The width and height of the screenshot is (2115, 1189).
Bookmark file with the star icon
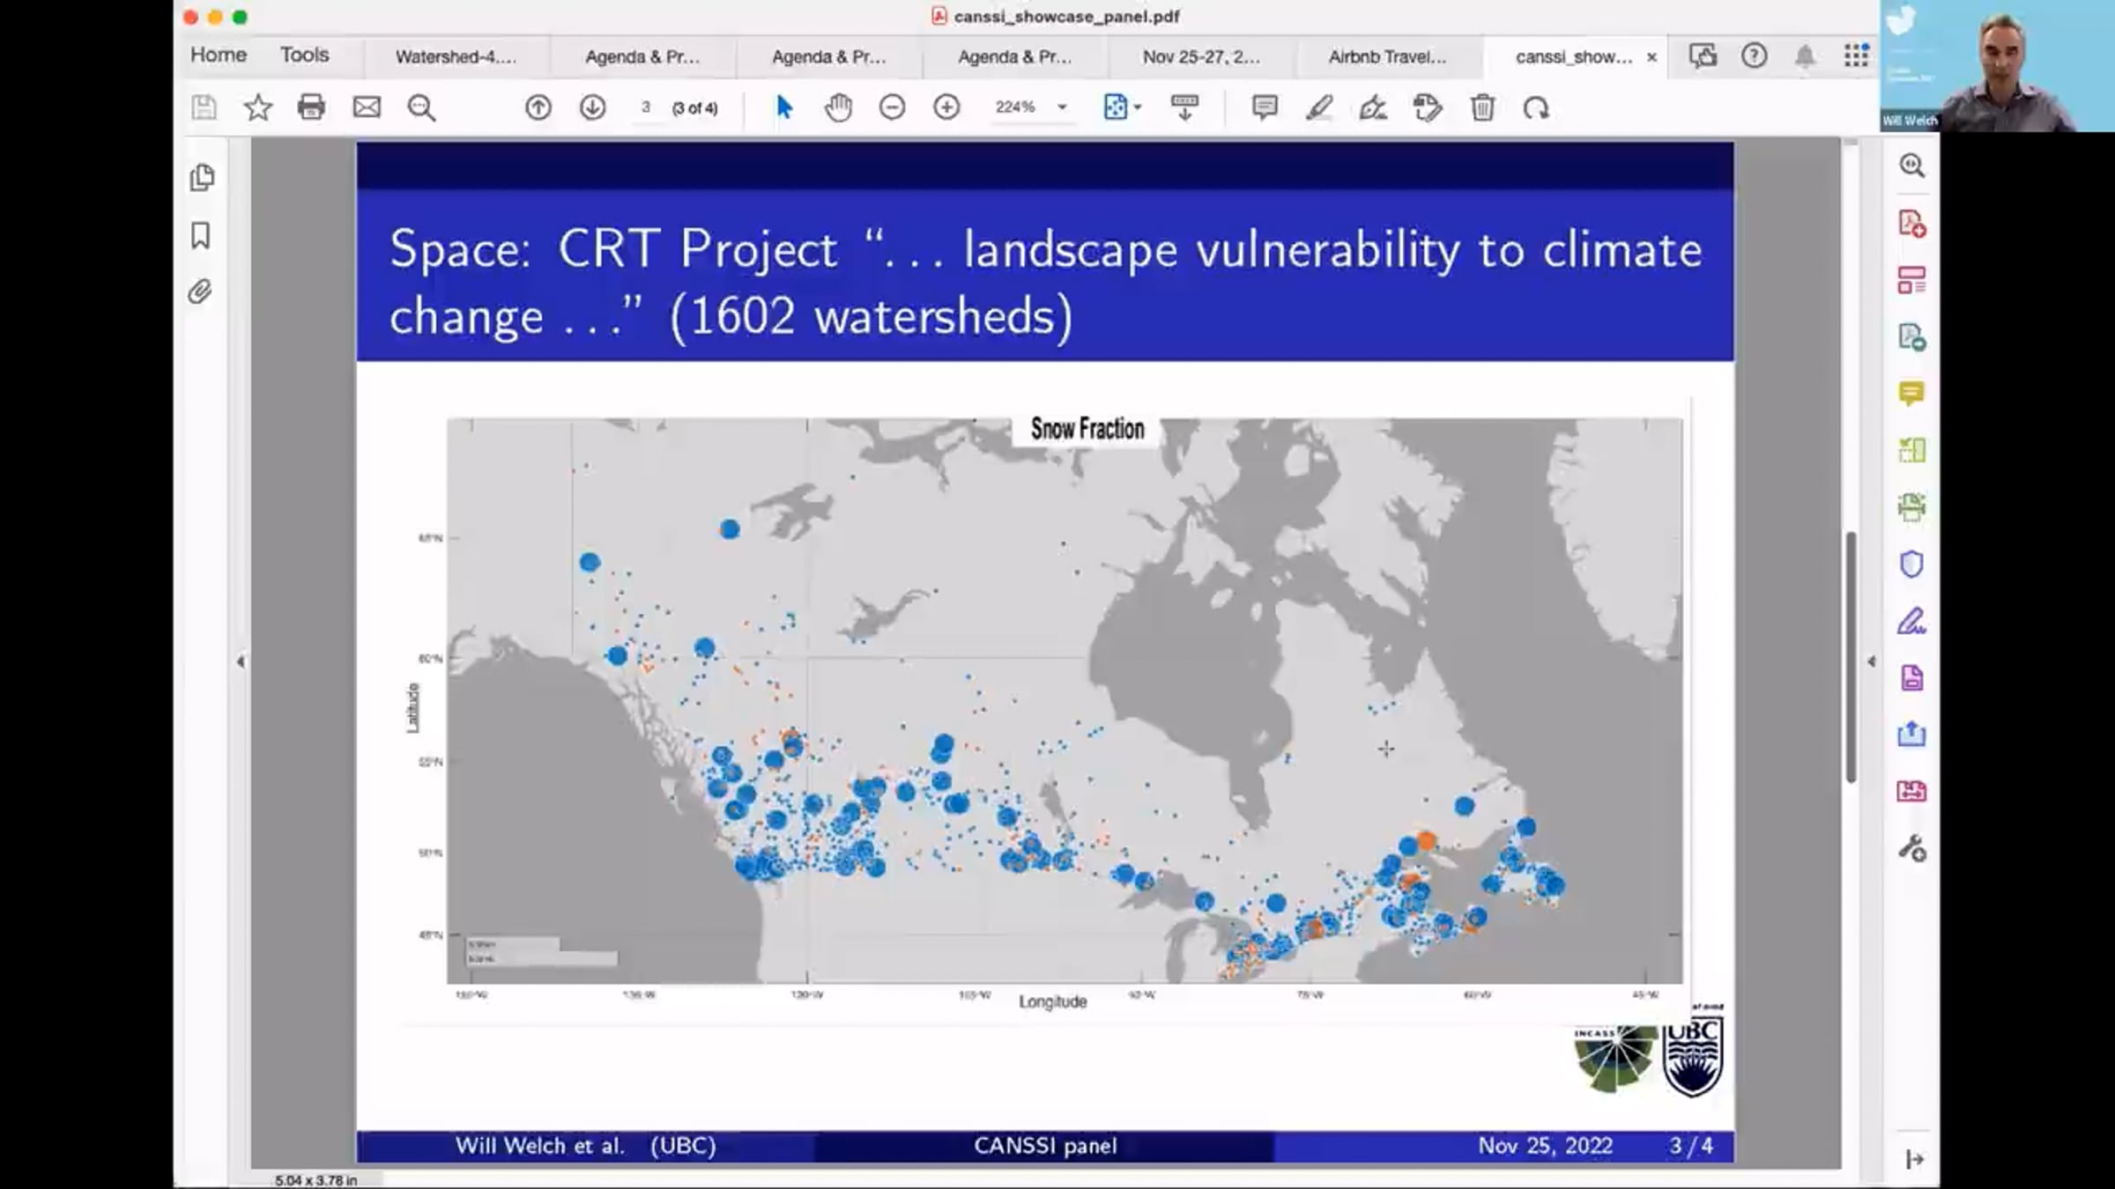click(257, 107)
